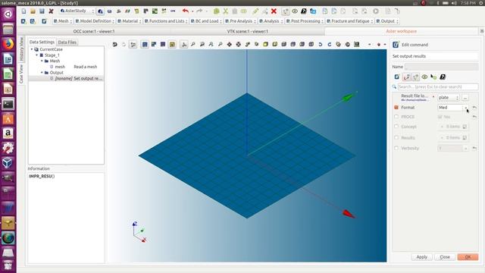Click the yellow pencil edit icon

tap(255, 11)
